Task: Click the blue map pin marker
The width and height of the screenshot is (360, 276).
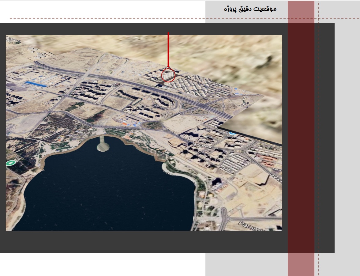Action: [232, 133]
